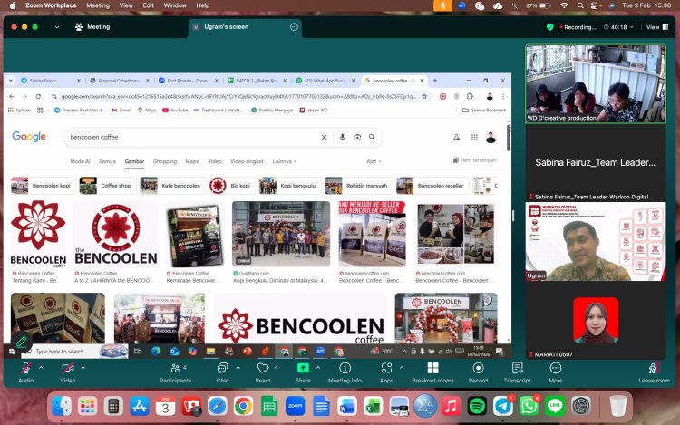Viewport: 680px width, 425px height.
Task: Open Google Docs icon in the Dock
Action: click(321, 406)
